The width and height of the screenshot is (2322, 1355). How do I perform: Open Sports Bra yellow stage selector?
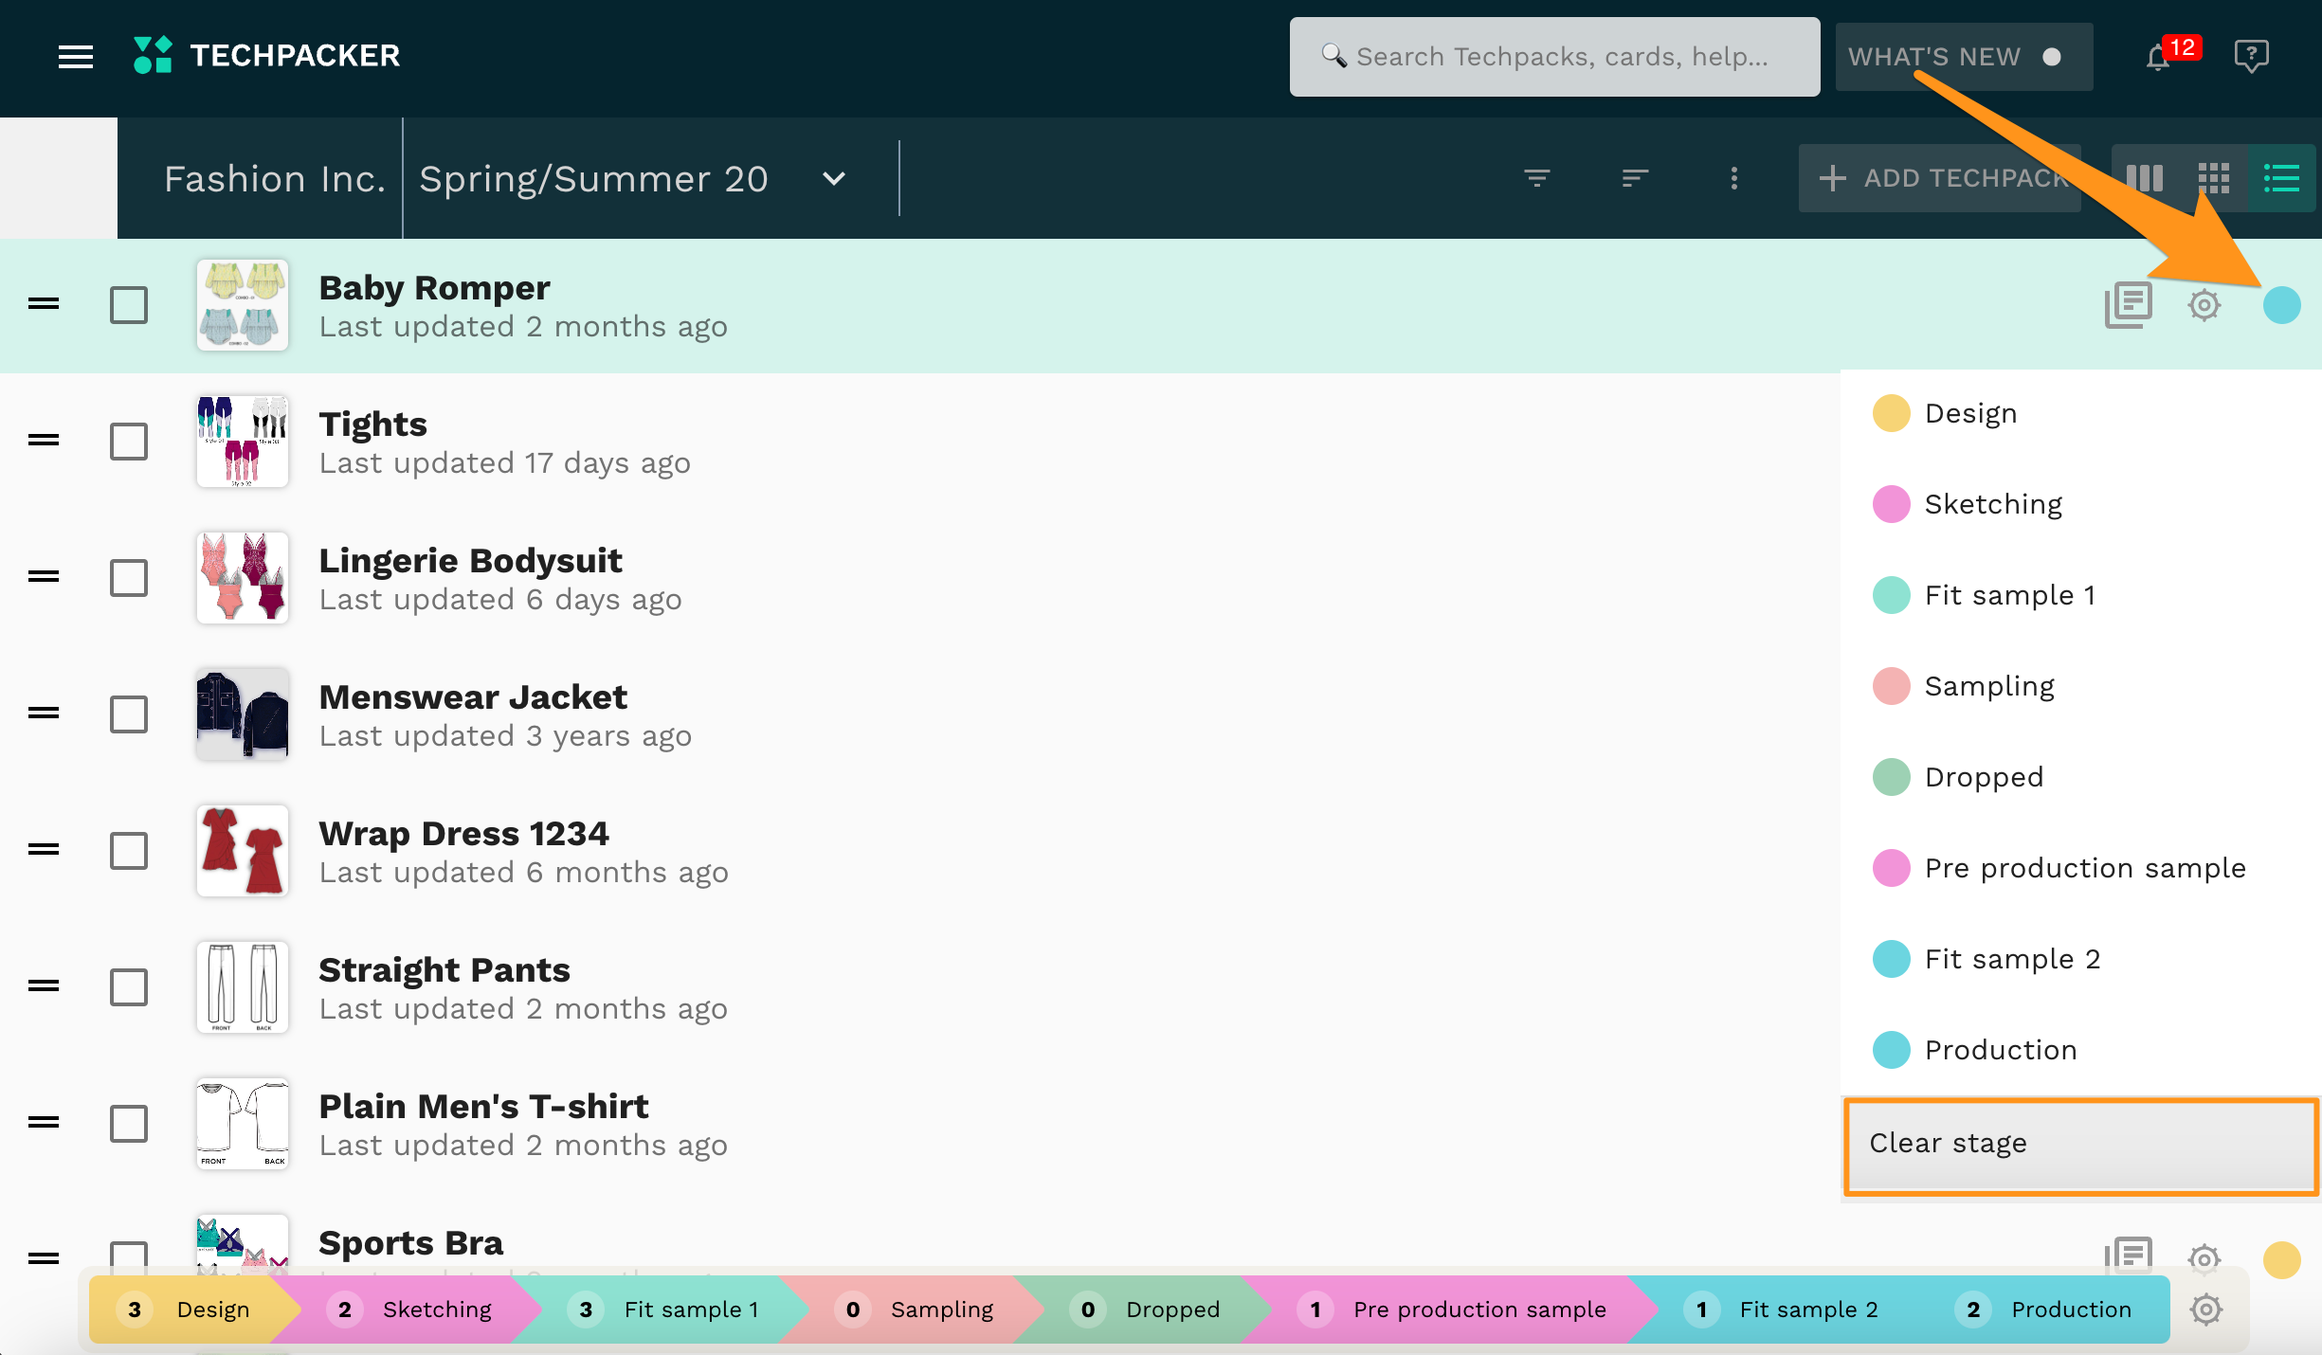[x=2281, y=1259]
